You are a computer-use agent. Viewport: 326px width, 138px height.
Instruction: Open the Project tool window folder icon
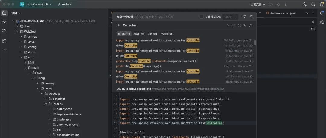pos(4,13)
